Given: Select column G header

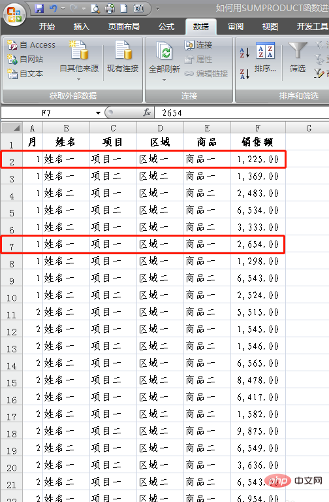Looking at the screenshot, I should click(308, 128).
